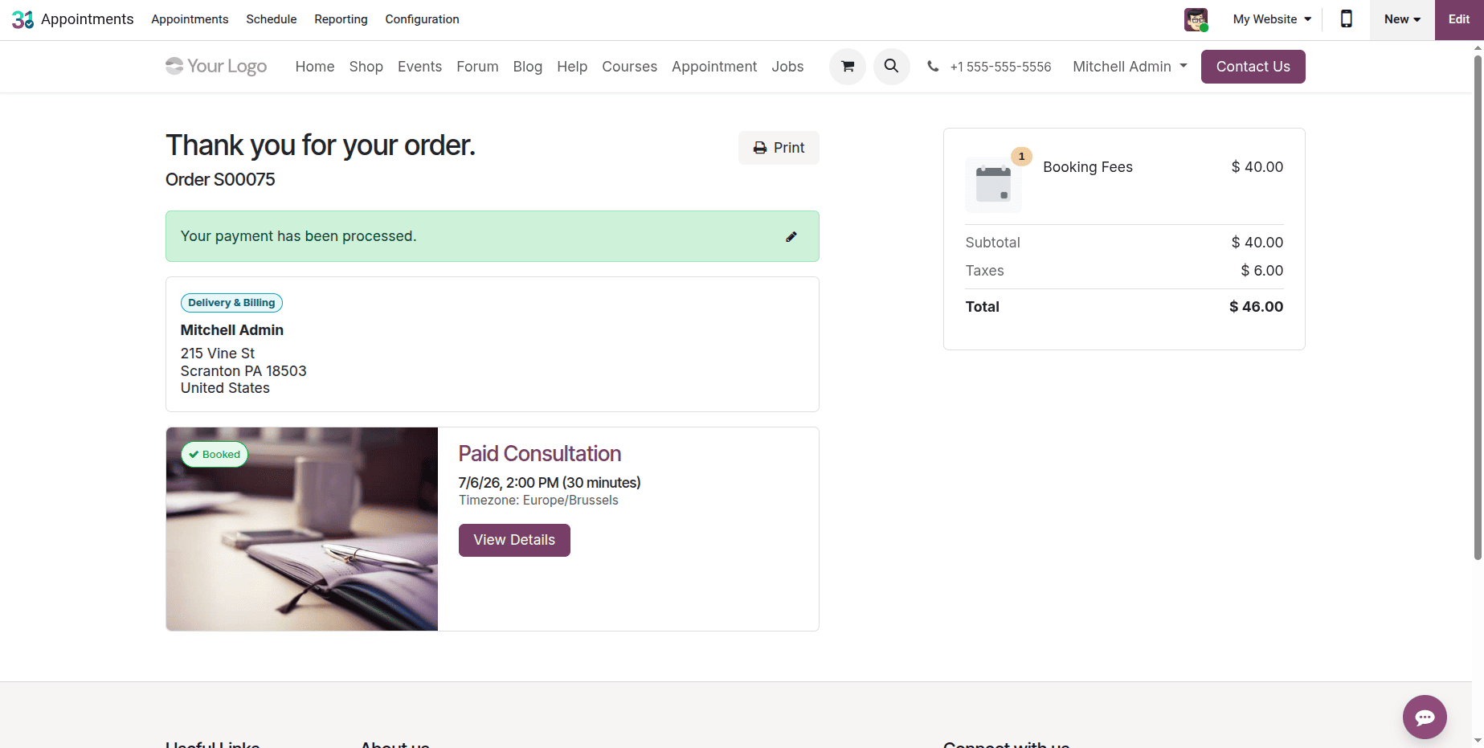
Task: Click the phone icon beside the number
Action: [933, 67]
